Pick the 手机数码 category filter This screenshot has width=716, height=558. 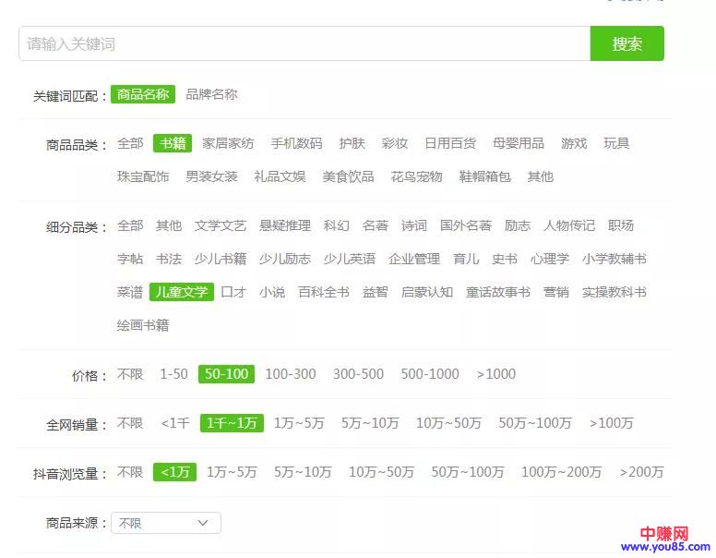tap(296, 143)
